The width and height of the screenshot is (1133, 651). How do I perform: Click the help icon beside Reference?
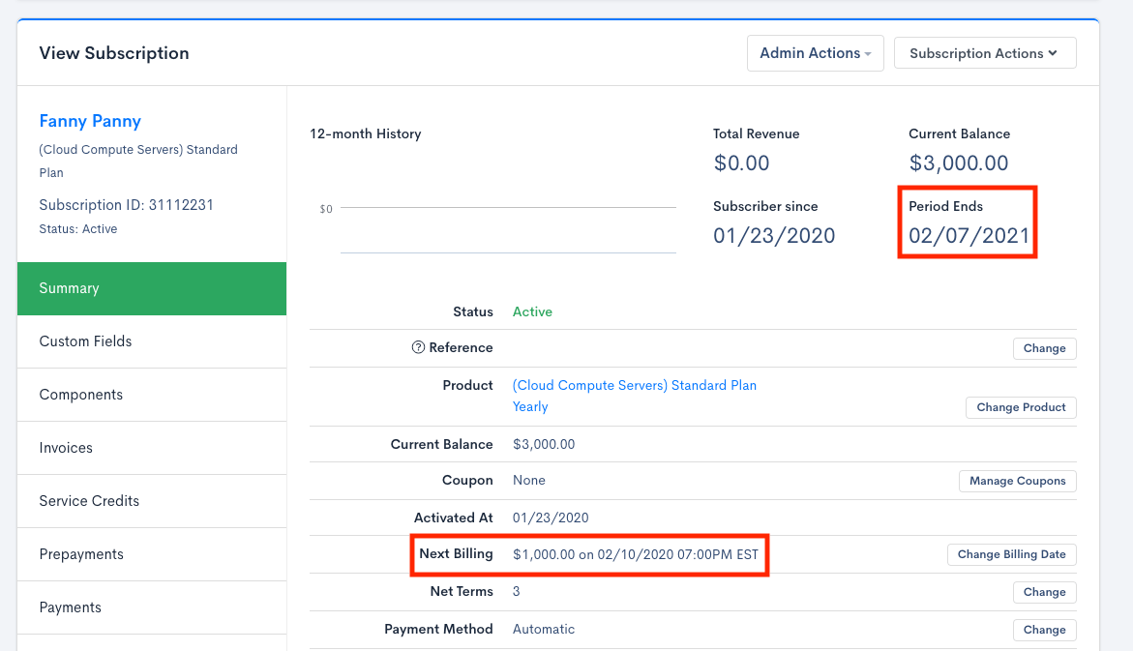coord(418,348)
